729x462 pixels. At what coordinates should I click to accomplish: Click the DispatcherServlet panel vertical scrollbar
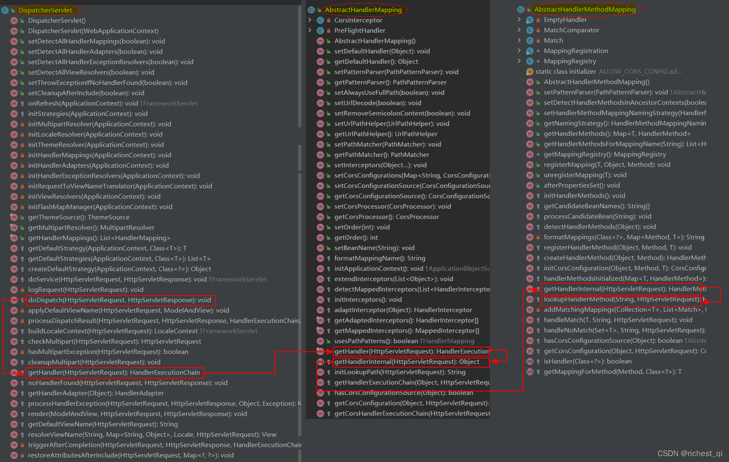pos(300,66)
